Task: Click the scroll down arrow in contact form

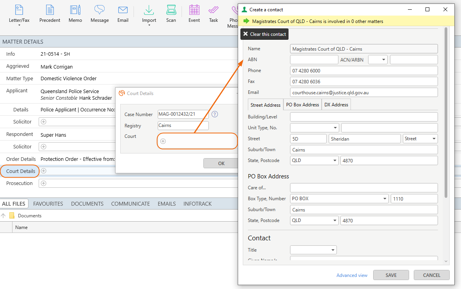Action: click(446, 261)
